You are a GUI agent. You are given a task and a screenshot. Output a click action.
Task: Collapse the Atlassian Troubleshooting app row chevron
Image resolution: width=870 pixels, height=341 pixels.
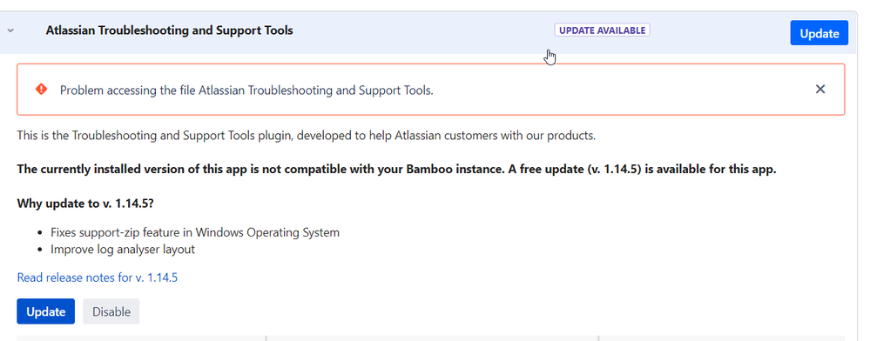(x=10, y=30)
